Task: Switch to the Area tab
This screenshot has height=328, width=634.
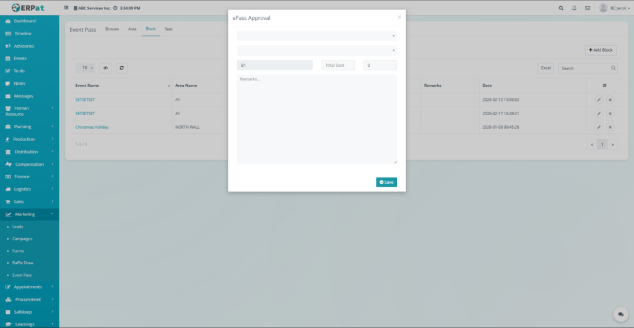Action: (132, 29)
